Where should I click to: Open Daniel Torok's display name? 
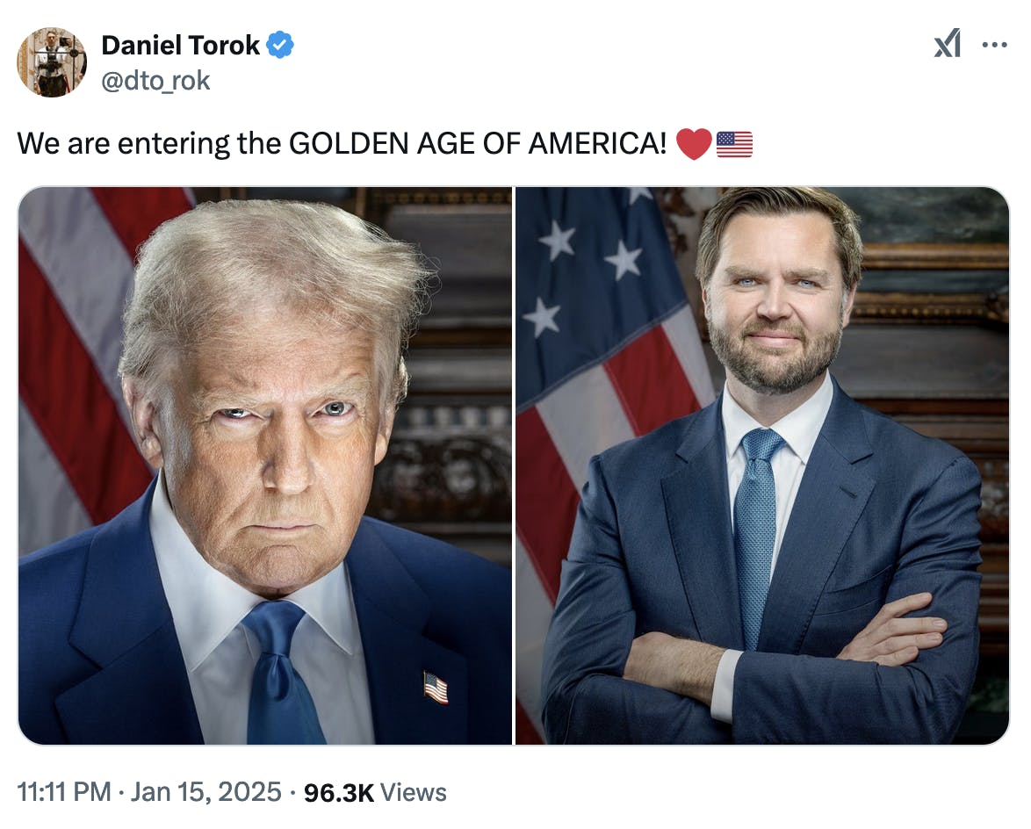coord(182,45)
